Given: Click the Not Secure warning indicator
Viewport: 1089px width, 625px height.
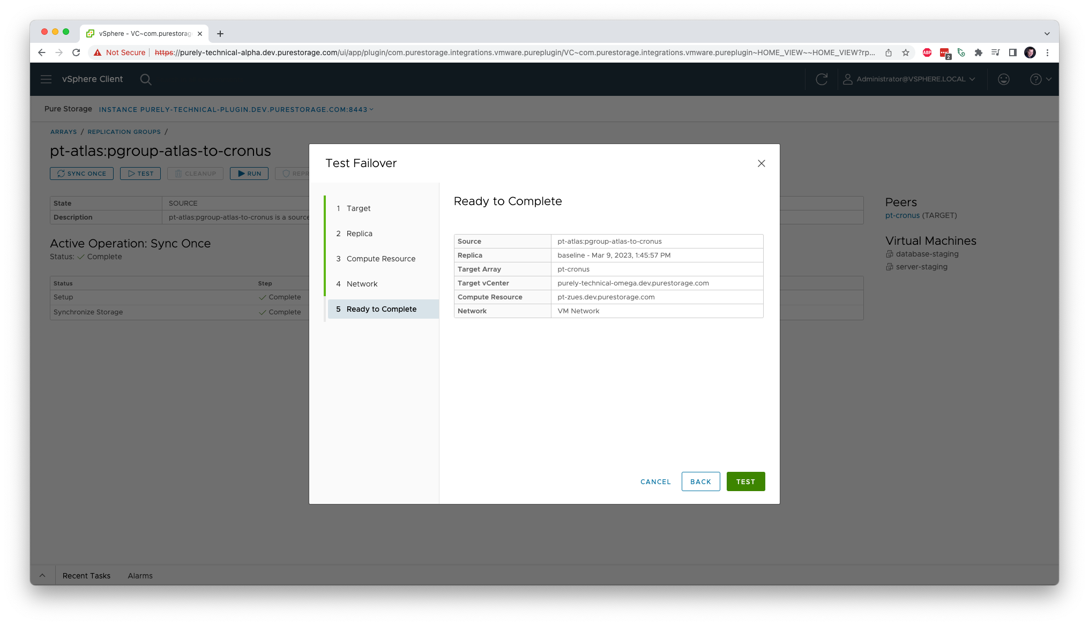Looking at the screenshot, I should pos(119,52).
